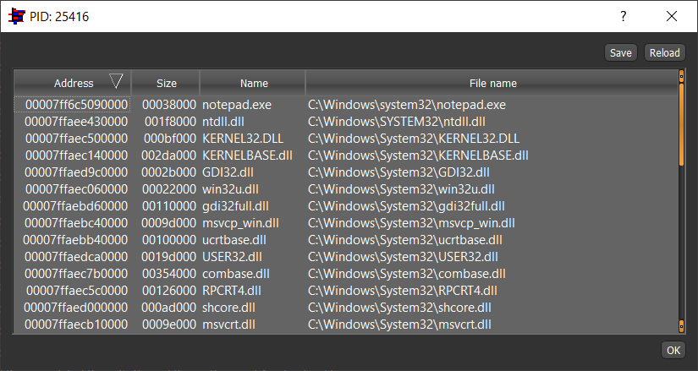Select USER32.dll in Name column

pos(232,257)
